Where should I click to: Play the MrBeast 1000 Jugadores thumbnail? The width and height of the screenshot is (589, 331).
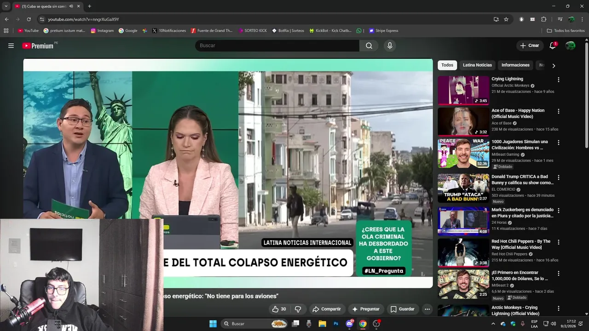point(463,153)
